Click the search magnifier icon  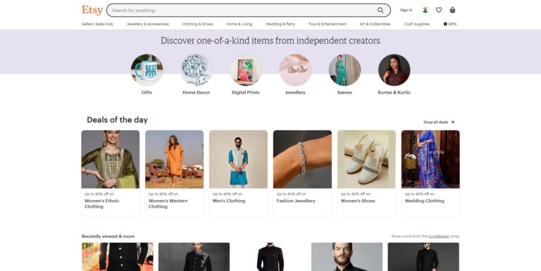(380, 11)
